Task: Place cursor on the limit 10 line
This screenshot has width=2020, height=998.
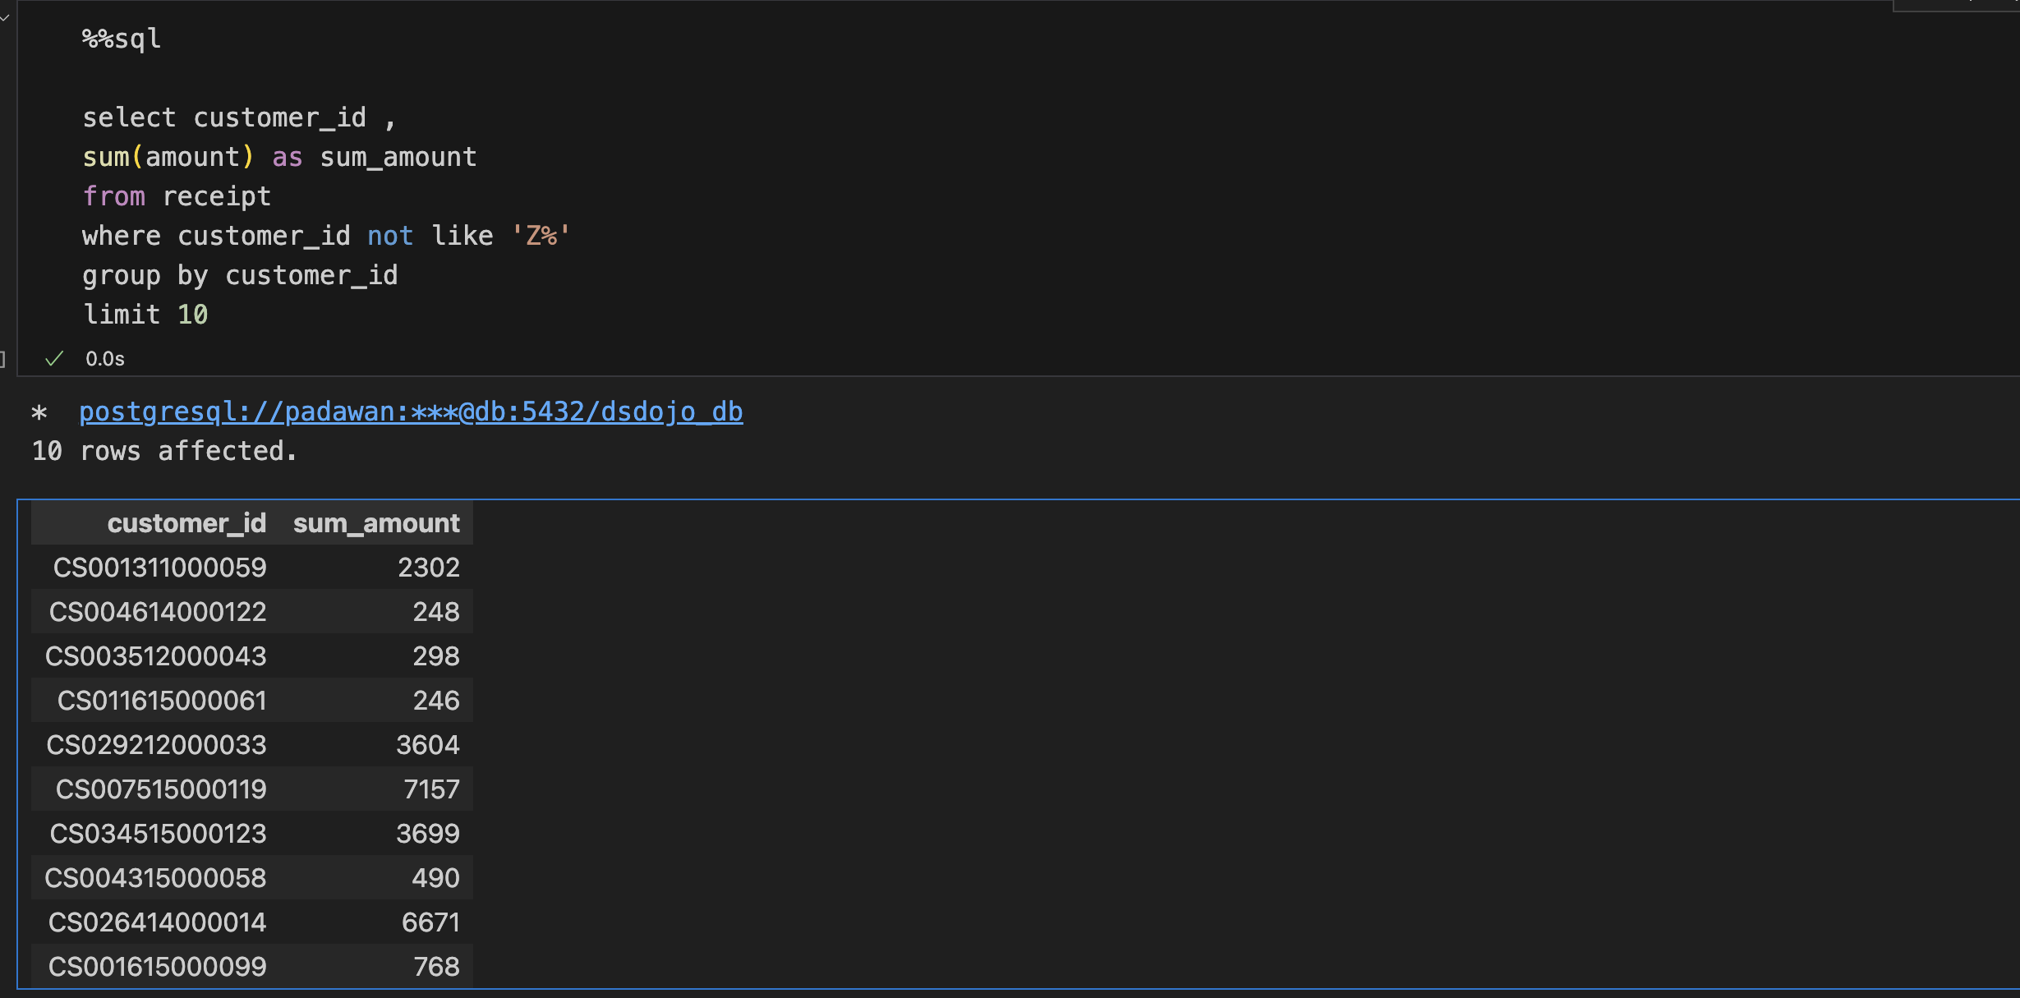Action: pyautogui.click(x=145, y=315)
